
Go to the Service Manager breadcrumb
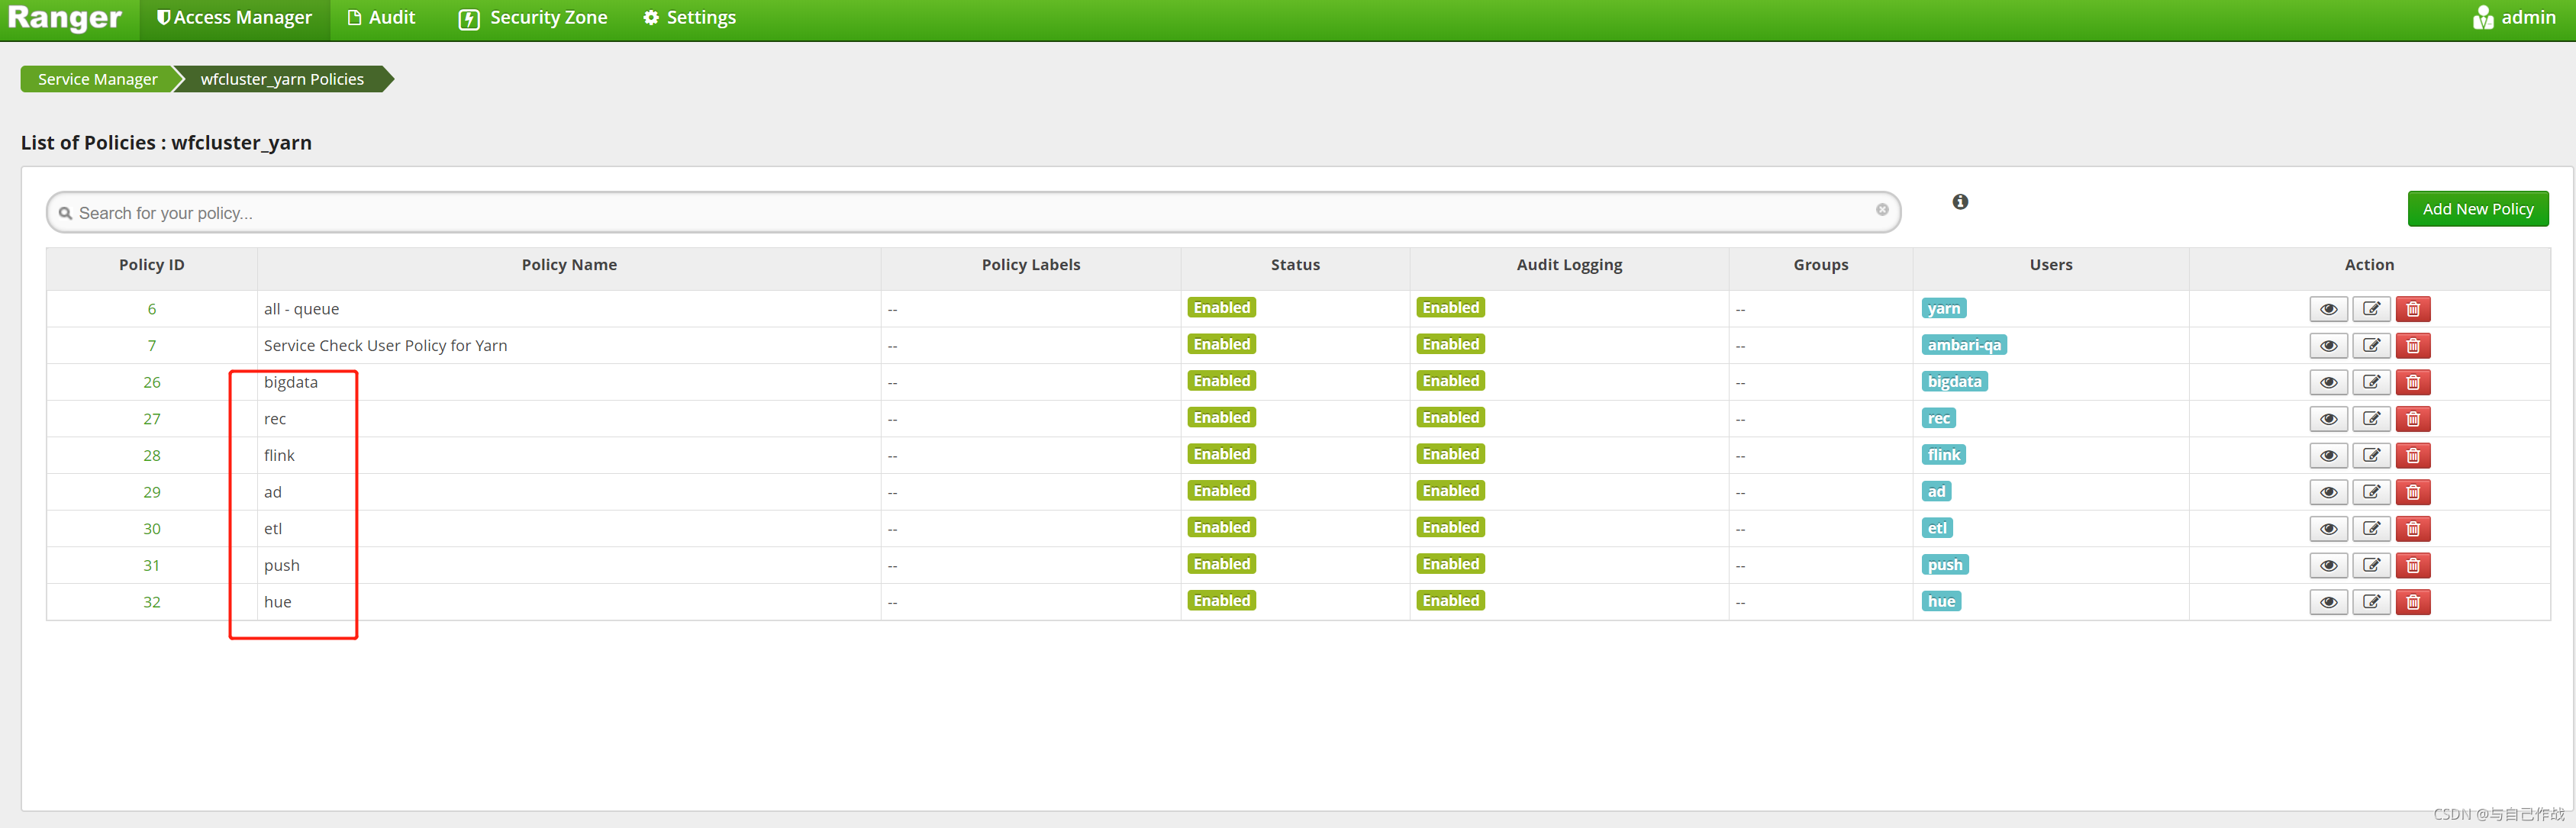97,79
